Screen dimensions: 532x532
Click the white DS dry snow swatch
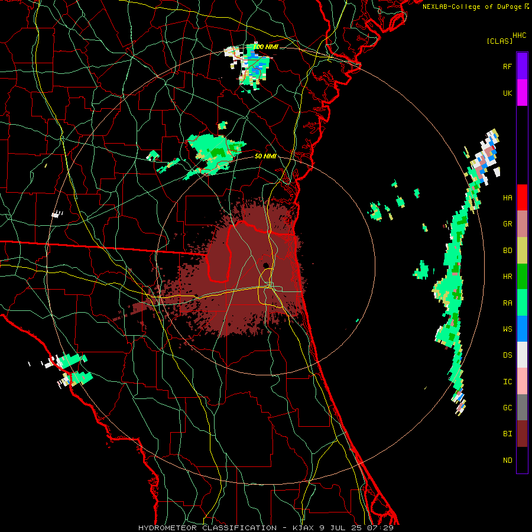[x=522, y=355]
